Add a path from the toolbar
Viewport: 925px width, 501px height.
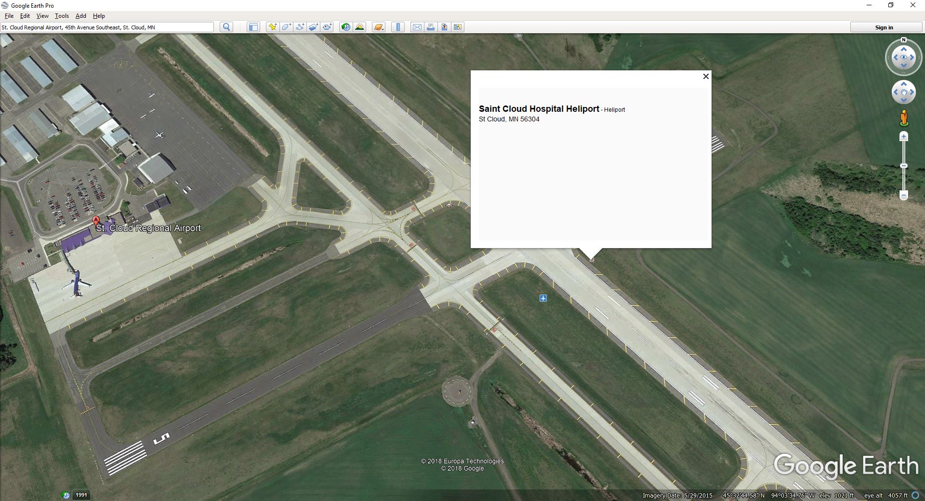[x=300, y=27]
